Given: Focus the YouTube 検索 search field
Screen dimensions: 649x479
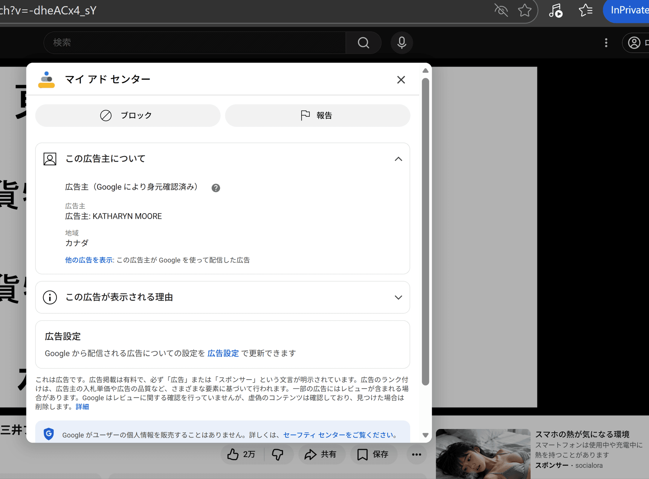Looking at the screenshot, I should pyautogui.click(x=195, y=43).
